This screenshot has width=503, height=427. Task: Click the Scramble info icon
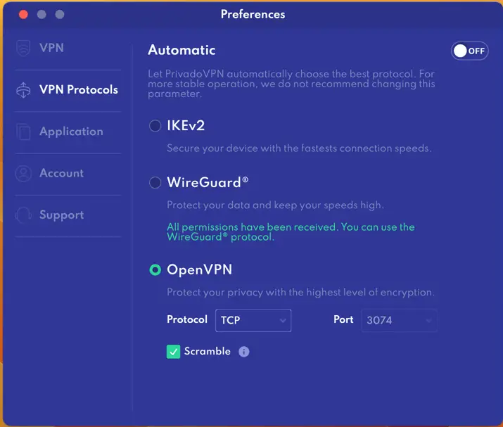(244, 352)
